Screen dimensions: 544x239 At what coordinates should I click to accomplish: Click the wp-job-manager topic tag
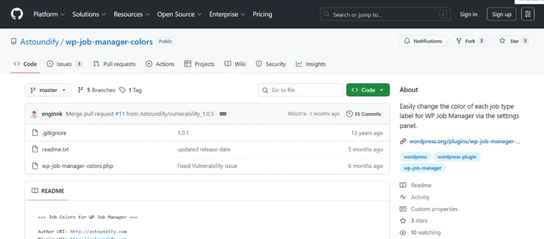pyautogui.click(x=422, y=168)
